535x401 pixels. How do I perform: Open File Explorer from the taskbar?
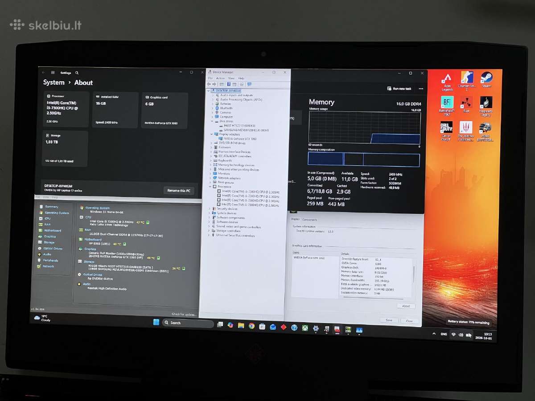click(x=241, y=326)
